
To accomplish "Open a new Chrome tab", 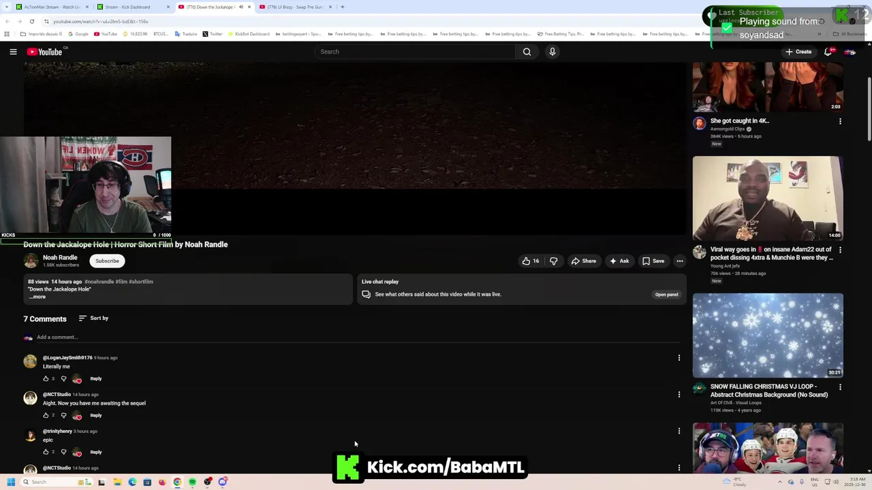I will pos(342,7).
